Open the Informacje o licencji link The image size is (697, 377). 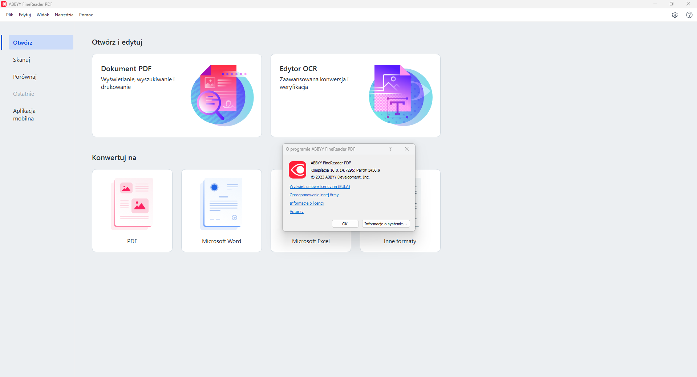(x=307, y=203)
